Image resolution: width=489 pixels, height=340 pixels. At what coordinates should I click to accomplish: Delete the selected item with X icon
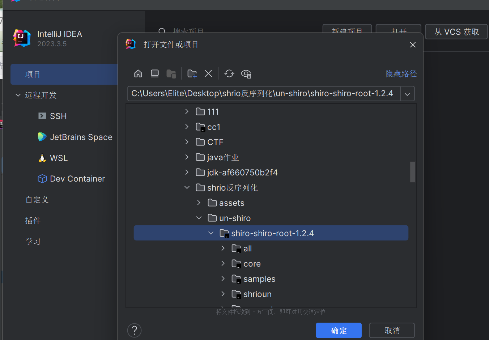(x=208, y=74)
